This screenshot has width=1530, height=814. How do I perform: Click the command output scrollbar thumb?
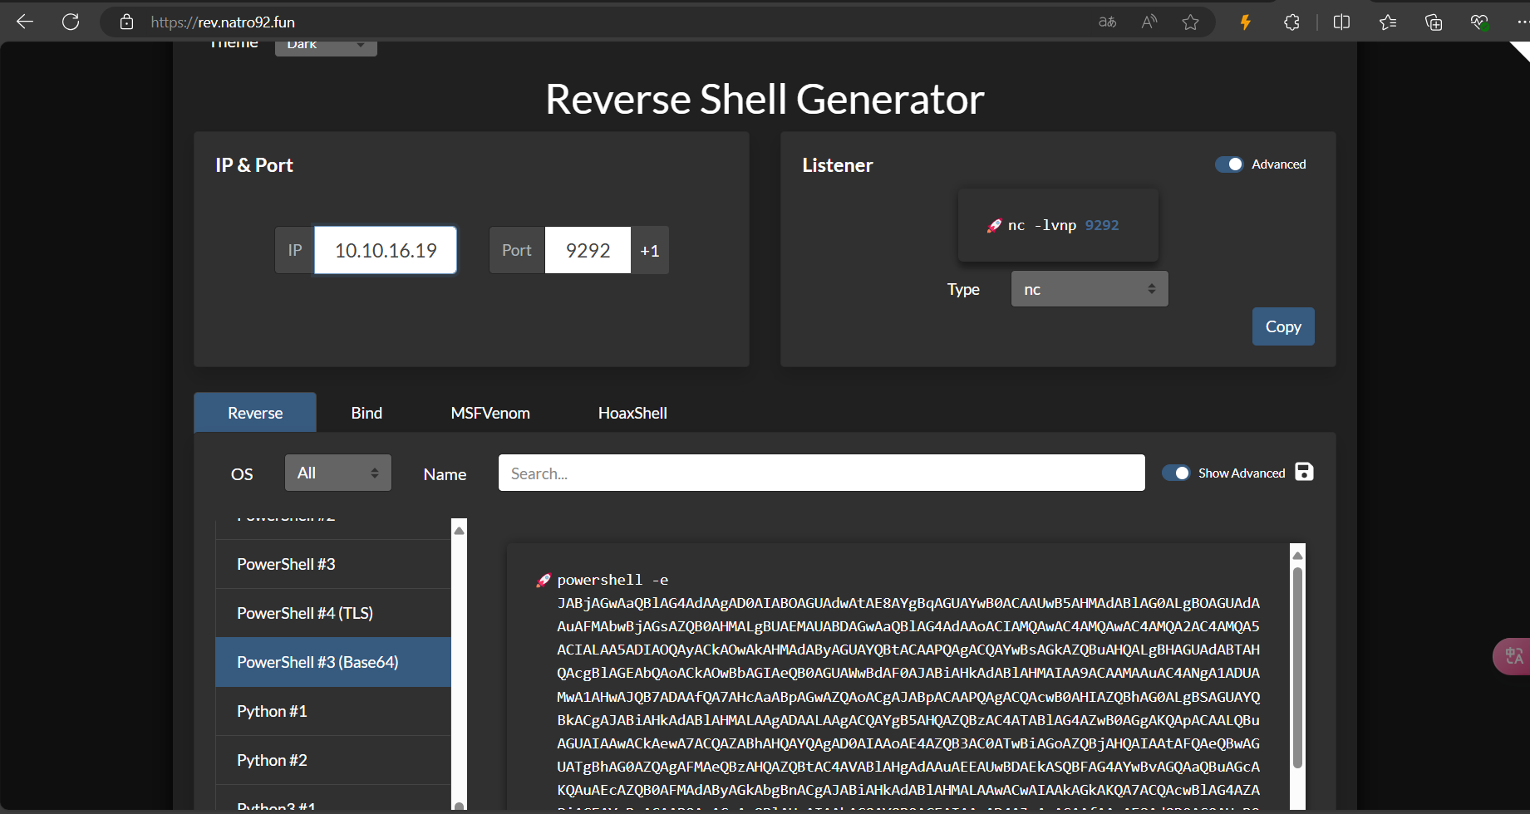pos(1297,667)
